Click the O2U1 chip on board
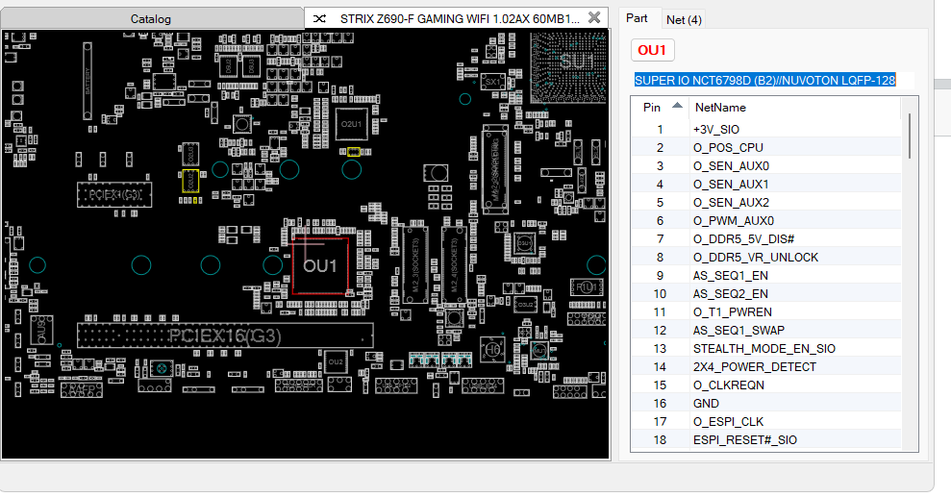The height and width of the screenshot is (497, 951). (x=352, y=124)
